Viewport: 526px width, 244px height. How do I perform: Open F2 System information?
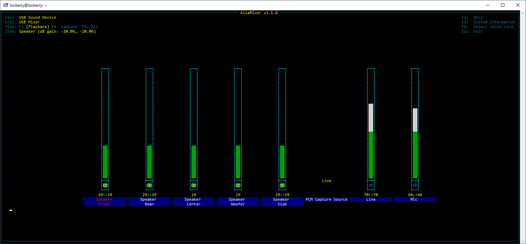tap(488, 22)
